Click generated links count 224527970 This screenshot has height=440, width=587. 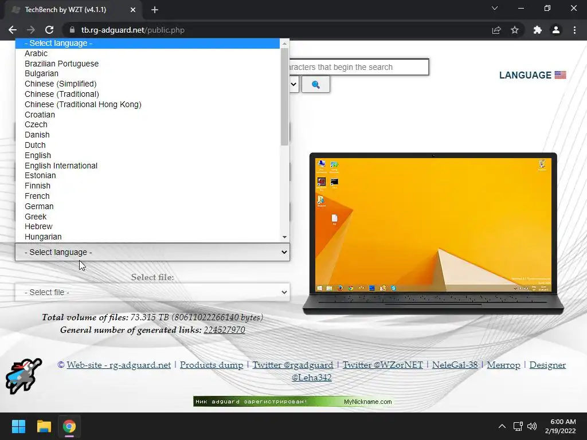[224, 330]
